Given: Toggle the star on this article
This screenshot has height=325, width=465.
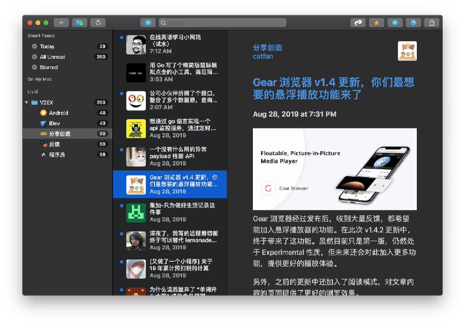Looking at the screenshot, I should click(377, 23).
